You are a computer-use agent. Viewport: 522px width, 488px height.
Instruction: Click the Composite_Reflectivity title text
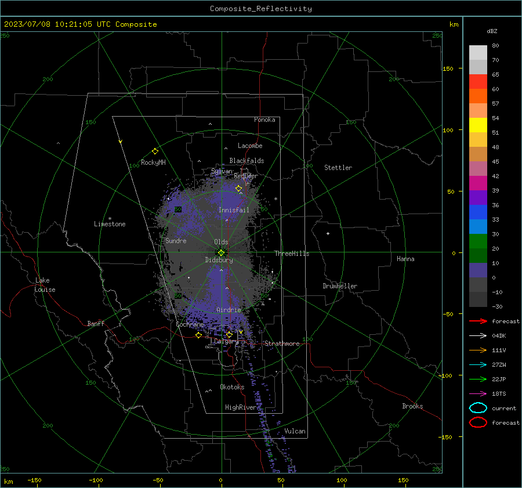[261, 9]
